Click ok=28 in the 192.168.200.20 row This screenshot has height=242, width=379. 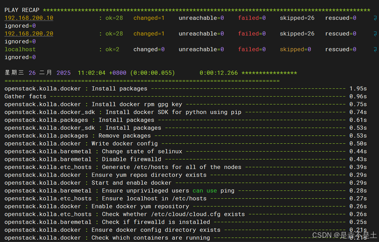[114, 34]
